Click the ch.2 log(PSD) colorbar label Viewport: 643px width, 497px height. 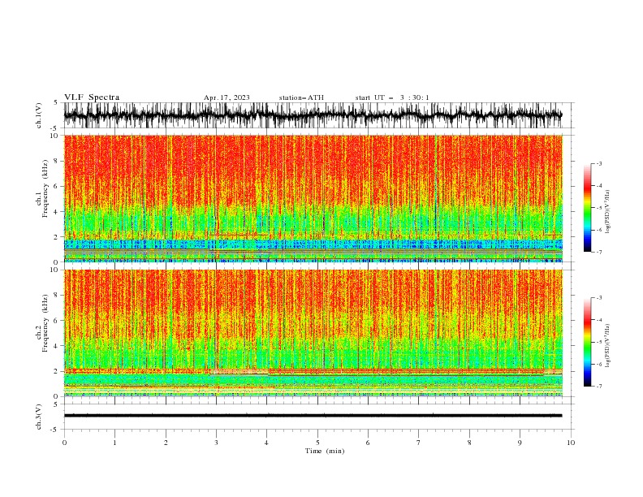pos(608,346)
